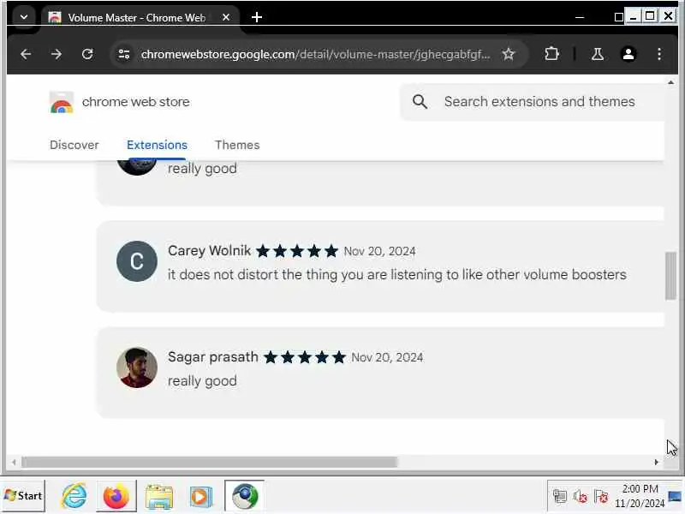This screenshot has height=514, width=685.
Task: Click Carey Wolnik's C avatar
Action: pyautogui.click(x=137, y=261)
